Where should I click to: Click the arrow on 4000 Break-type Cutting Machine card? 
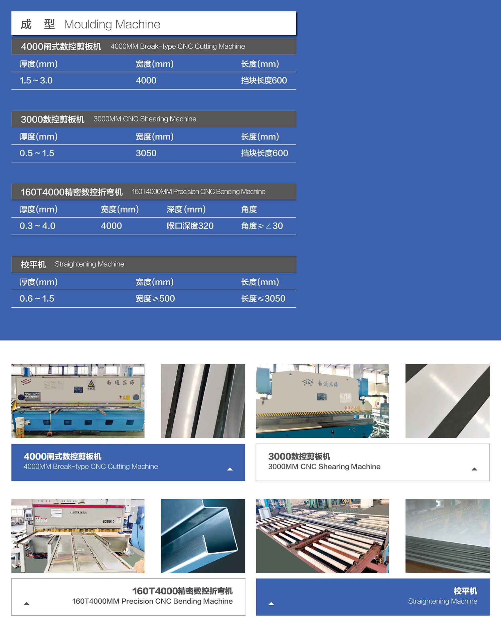pos(230,469)
